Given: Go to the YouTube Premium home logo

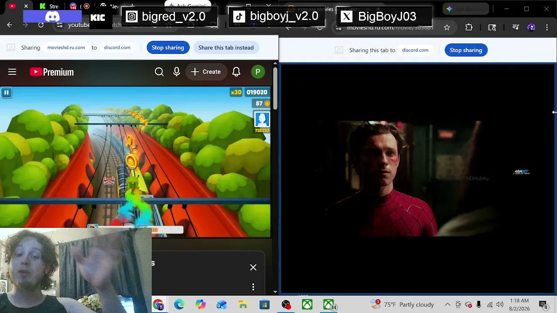Looking at the screenshot, I should (x=52, y=72).
